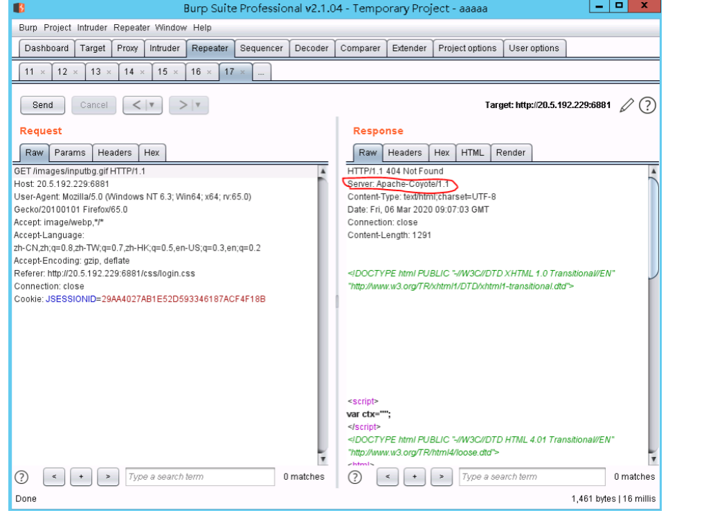The width and height of the screenshot is (713, 522).
Task: Click the ... tab to reveal hidden repeater tabs
Action: 261,71
